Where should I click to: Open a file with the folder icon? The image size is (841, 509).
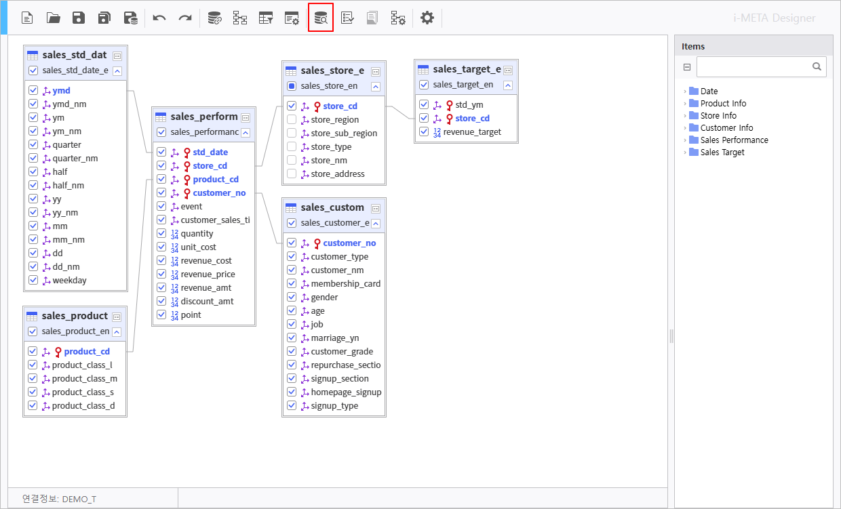(54, 18)
